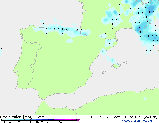Choose the 30 mm purple legend swatch

point(56,120)
